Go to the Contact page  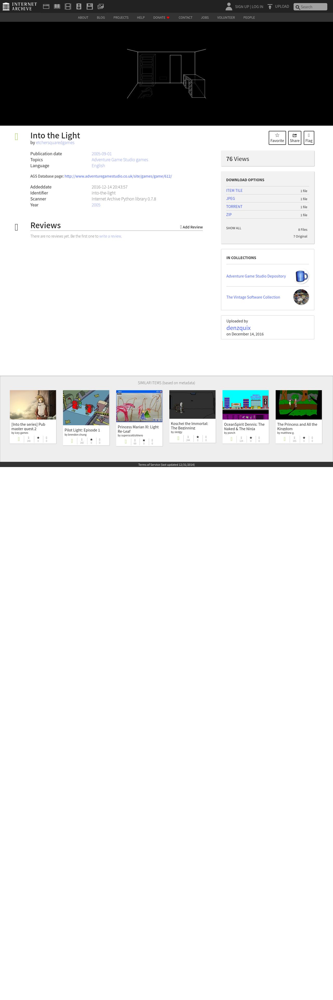[185, 17]
